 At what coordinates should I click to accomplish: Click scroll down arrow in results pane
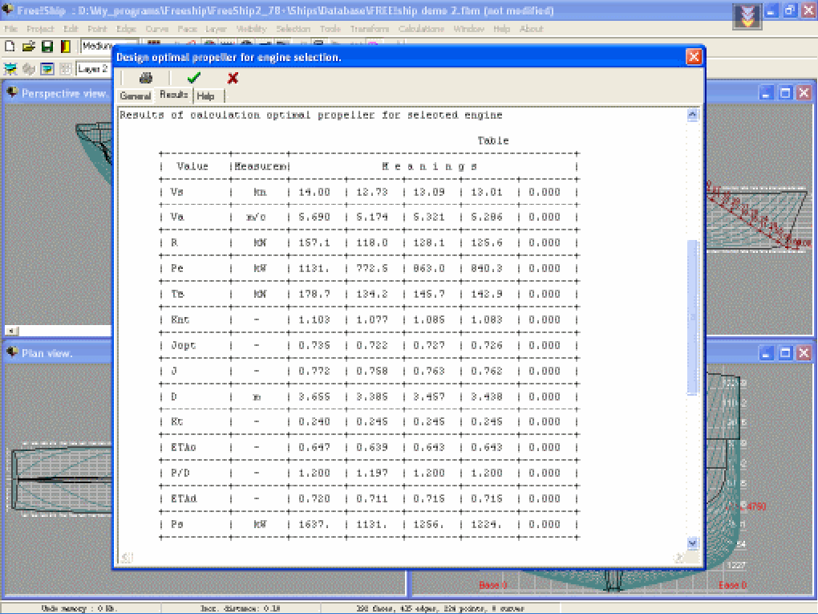tap(693, 543)
